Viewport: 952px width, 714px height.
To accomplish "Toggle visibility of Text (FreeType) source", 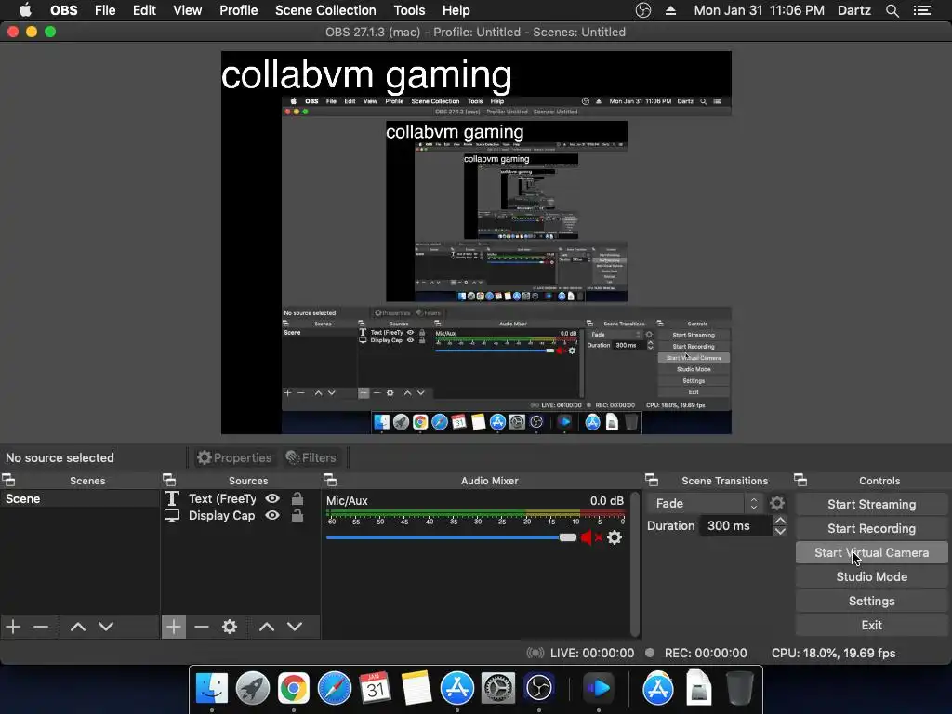I will coord(272,498).
